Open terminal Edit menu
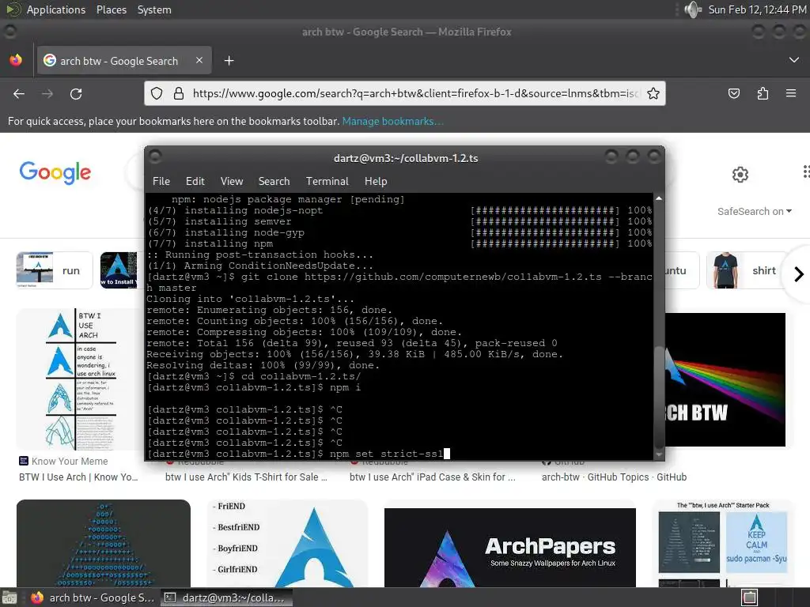The image size is (810, 607). 195,181
